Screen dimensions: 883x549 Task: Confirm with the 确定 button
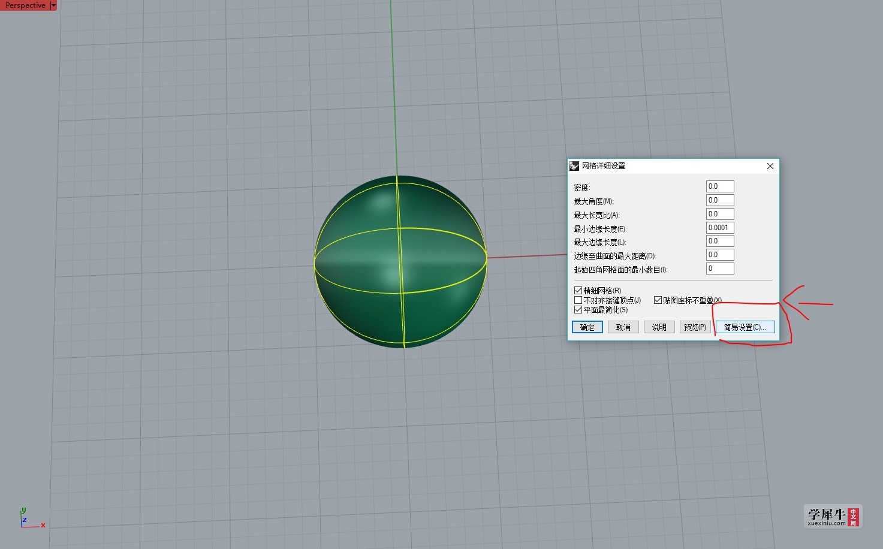(x=587, y=327)
